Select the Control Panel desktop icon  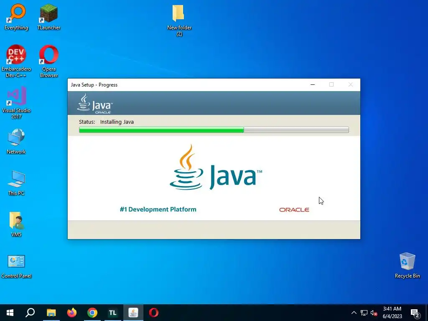point(16,266)
